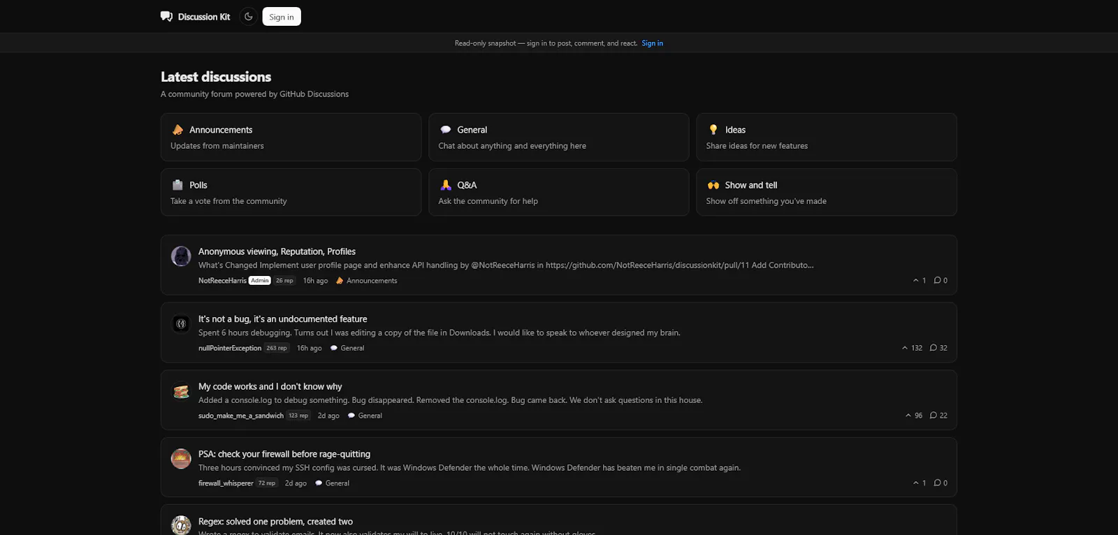
Task: Click the speech bubble icon on the General card
Action: click(445, 130)
